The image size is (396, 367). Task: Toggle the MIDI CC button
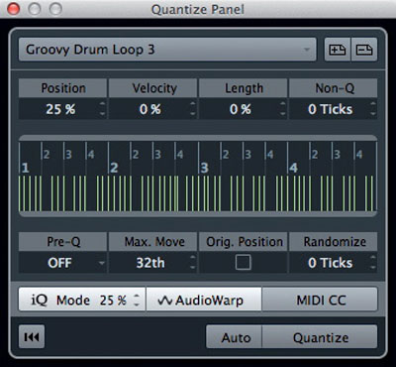(320, 300)
